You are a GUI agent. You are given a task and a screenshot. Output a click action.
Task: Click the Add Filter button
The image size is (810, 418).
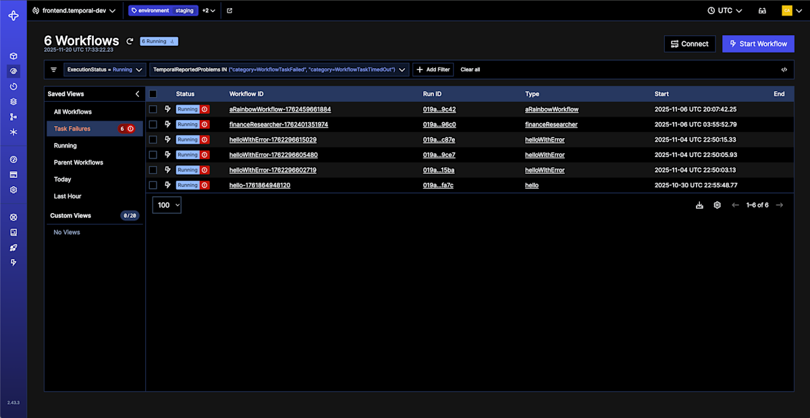pyautogui.click(x=433, y=69)
